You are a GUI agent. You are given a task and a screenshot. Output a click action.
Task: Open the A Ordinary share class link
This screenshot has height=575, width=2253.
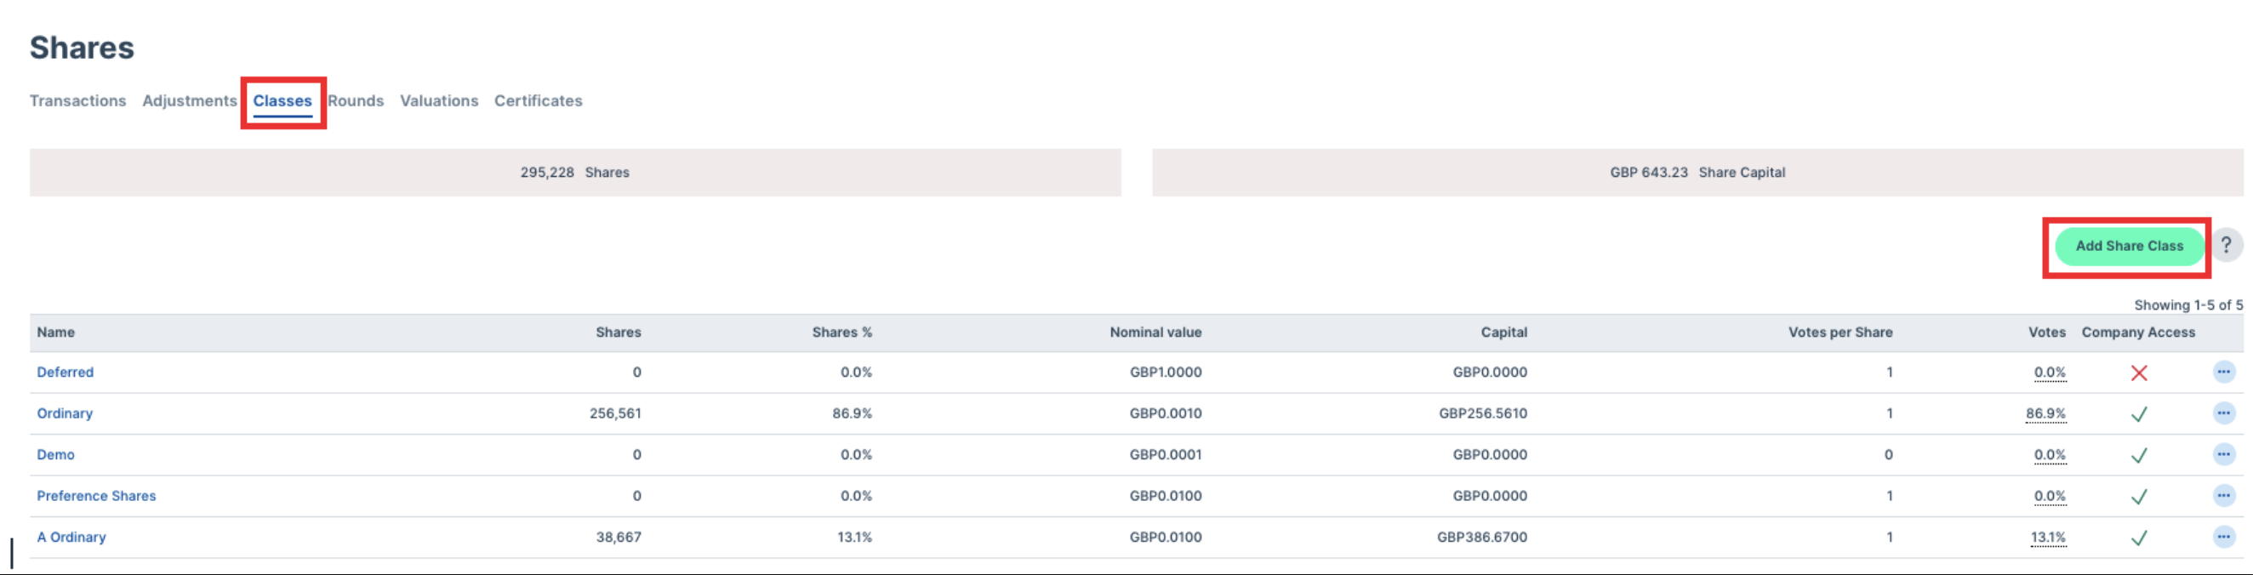point(71,537)
